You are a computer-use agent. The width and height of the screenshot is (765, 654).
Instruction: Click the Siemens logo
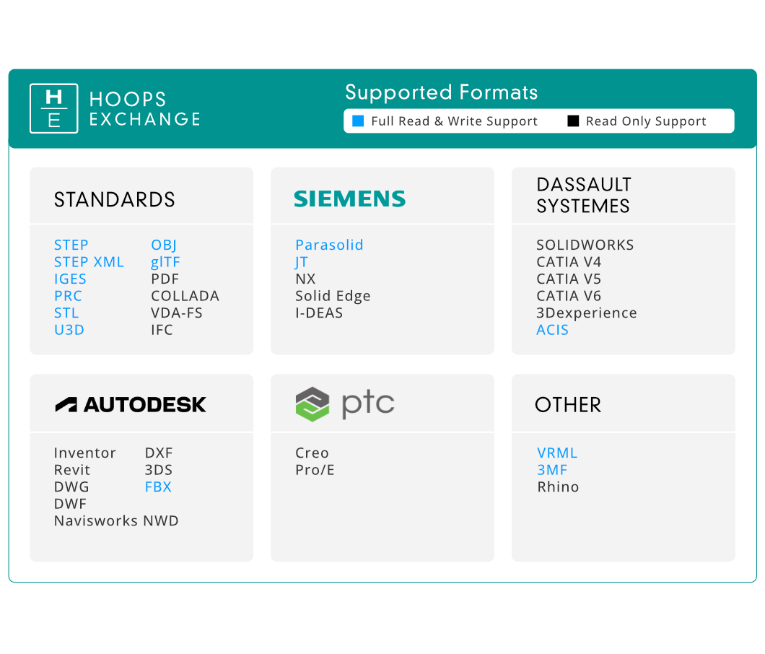pos(349,199)
